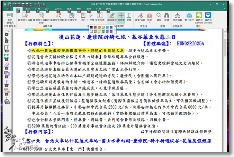Viewport: 234px width, 157px height.
Task: Send document to Dropbox
Action: [208, 18]
